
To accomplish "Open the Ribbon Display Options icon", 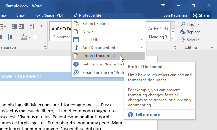I will coord(163,6).
